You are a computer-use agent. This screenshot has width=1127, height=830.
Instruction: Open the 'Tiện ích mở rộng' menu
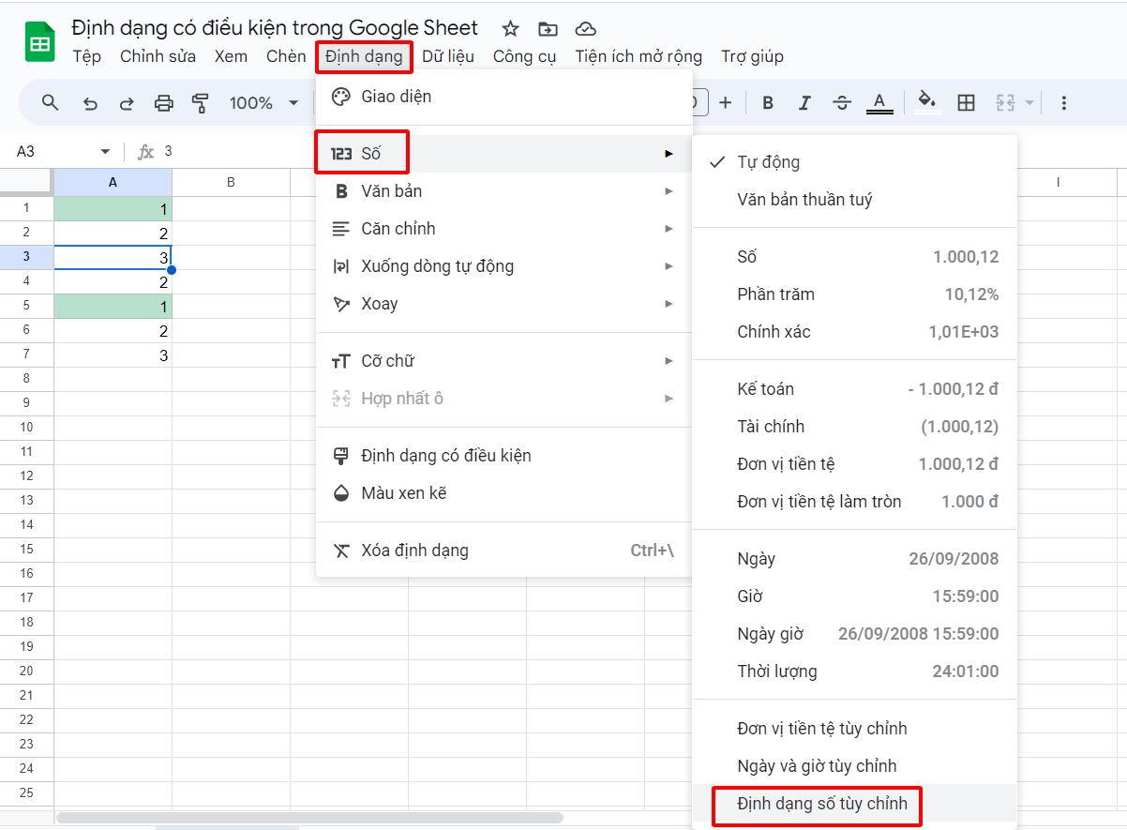(638, 56)
